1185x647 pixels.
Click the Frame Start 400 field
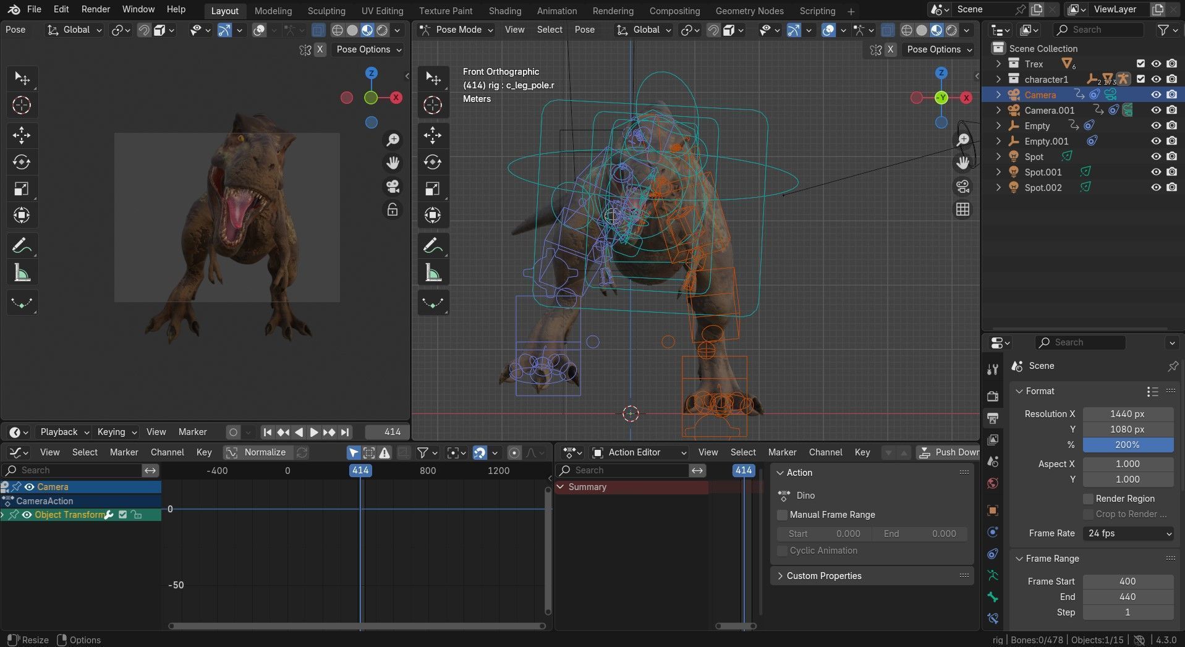[1128, 581]
